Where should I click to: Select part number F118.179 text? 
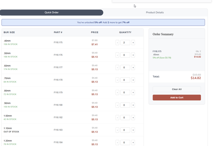[58, 92]
